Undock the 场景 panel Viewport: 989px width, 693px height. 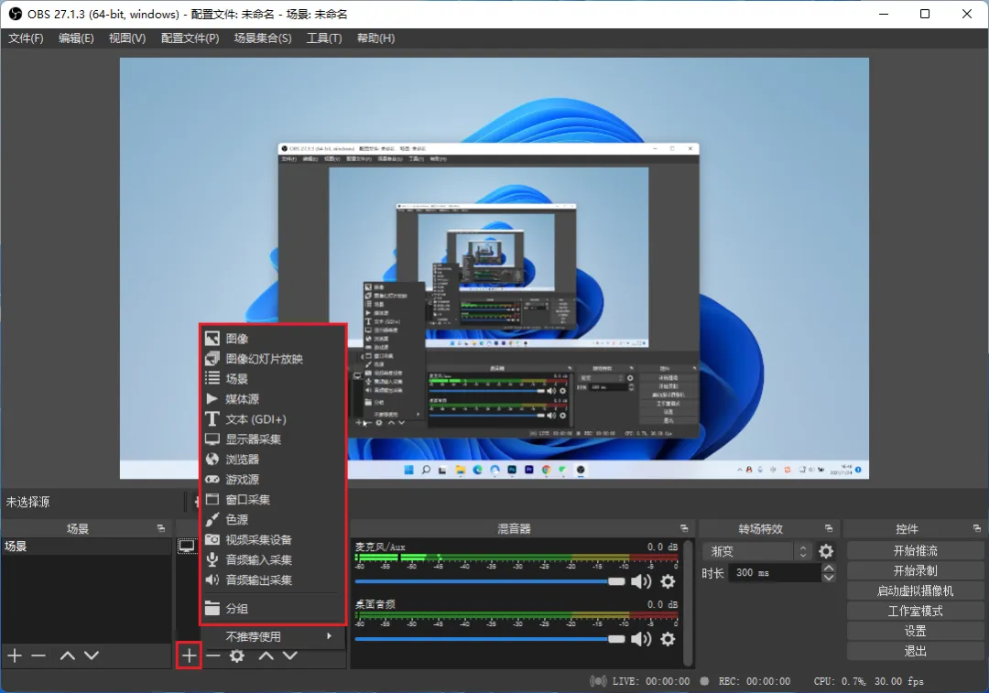pyautogui.click(x=161, y=528)
